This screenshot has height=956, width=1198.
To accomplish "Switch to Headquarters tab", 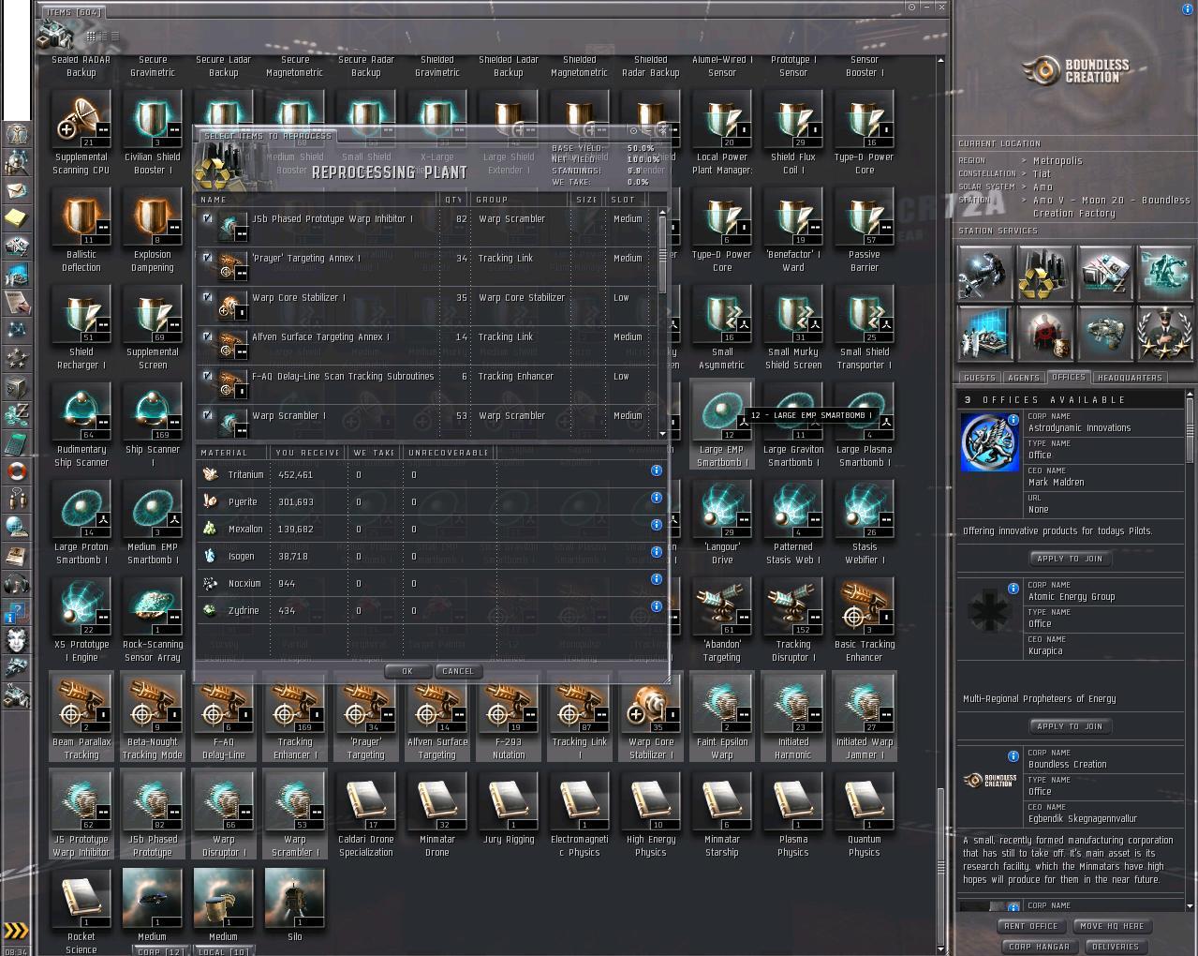I will 1129,378.
